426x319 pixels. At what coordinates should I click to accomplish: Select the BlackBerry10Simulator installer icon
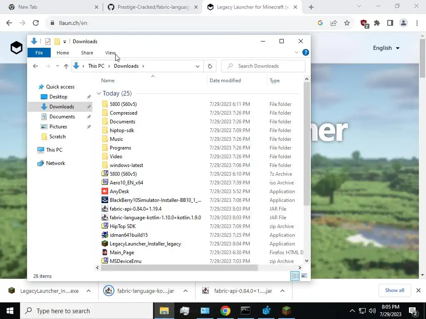(x=104, y=200)
